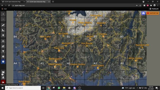This screenshot has width=160, height=90.
Task: Select the add marker pin tool
Action: pyautogui.click(x=3, y=35)
